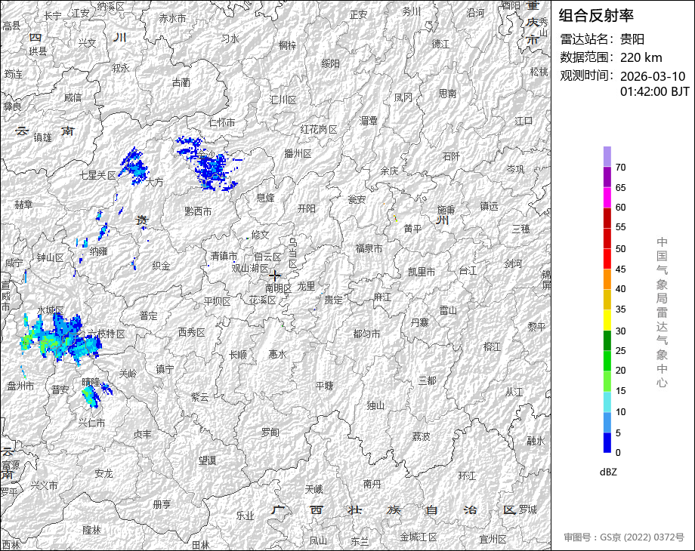Screen dimensions: 695x551
Task: Click the 盘州市 map label
Action: click(x=20, y=386)
